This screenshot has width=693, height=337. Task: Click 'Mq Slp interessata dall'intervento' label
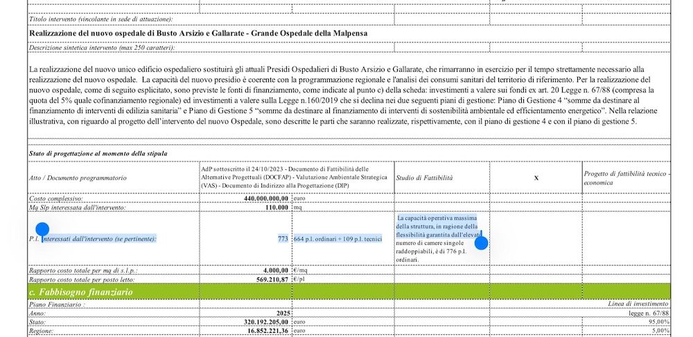point(78,207)
